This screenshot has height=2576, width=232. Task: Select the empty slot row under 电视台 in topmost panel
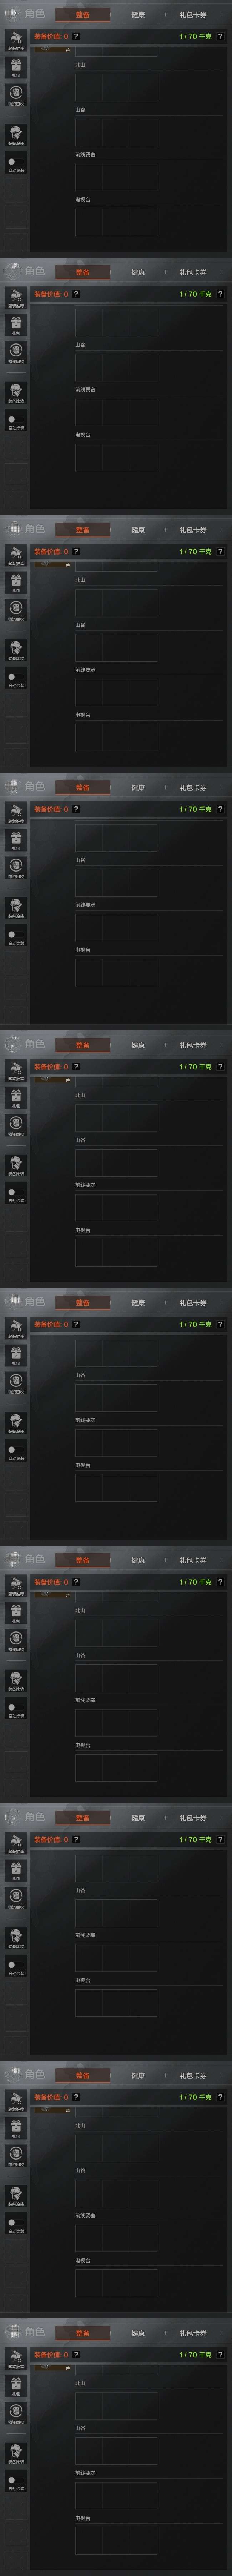point(116,222)
